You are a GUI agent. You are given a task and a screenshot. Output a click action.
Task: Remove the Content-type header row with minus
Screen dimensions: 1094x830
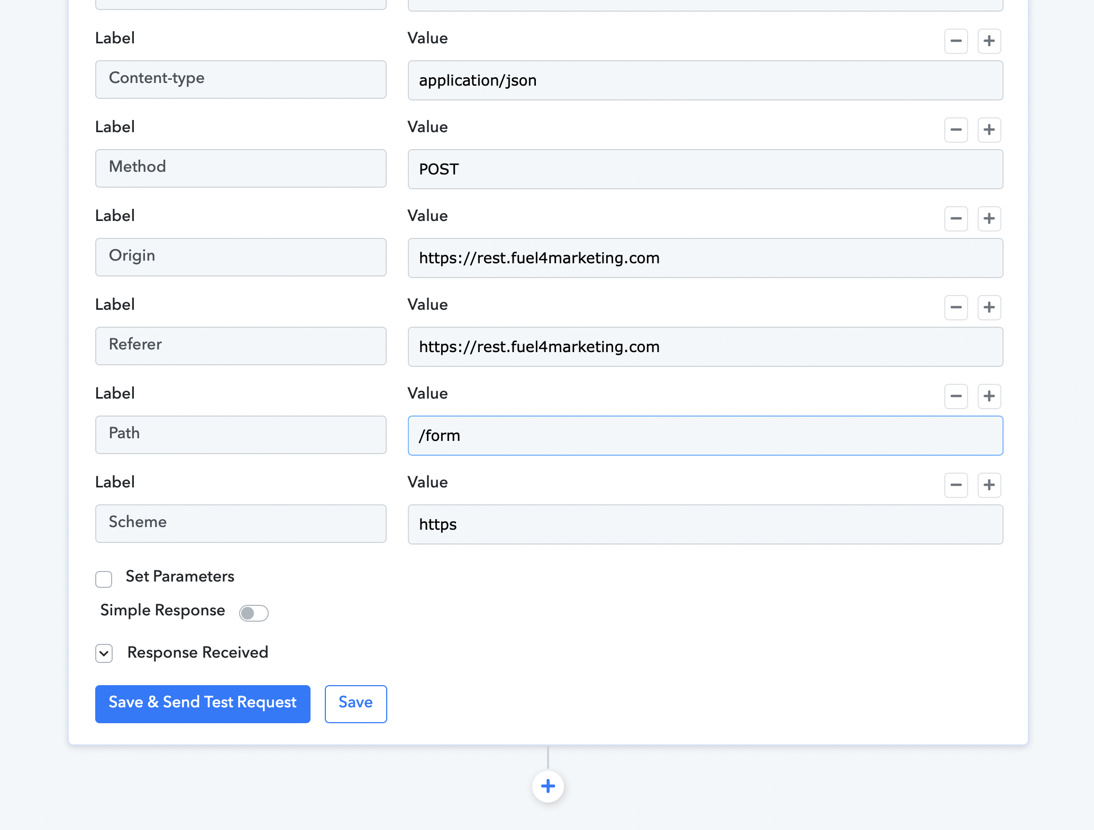[x=956, y=41]
